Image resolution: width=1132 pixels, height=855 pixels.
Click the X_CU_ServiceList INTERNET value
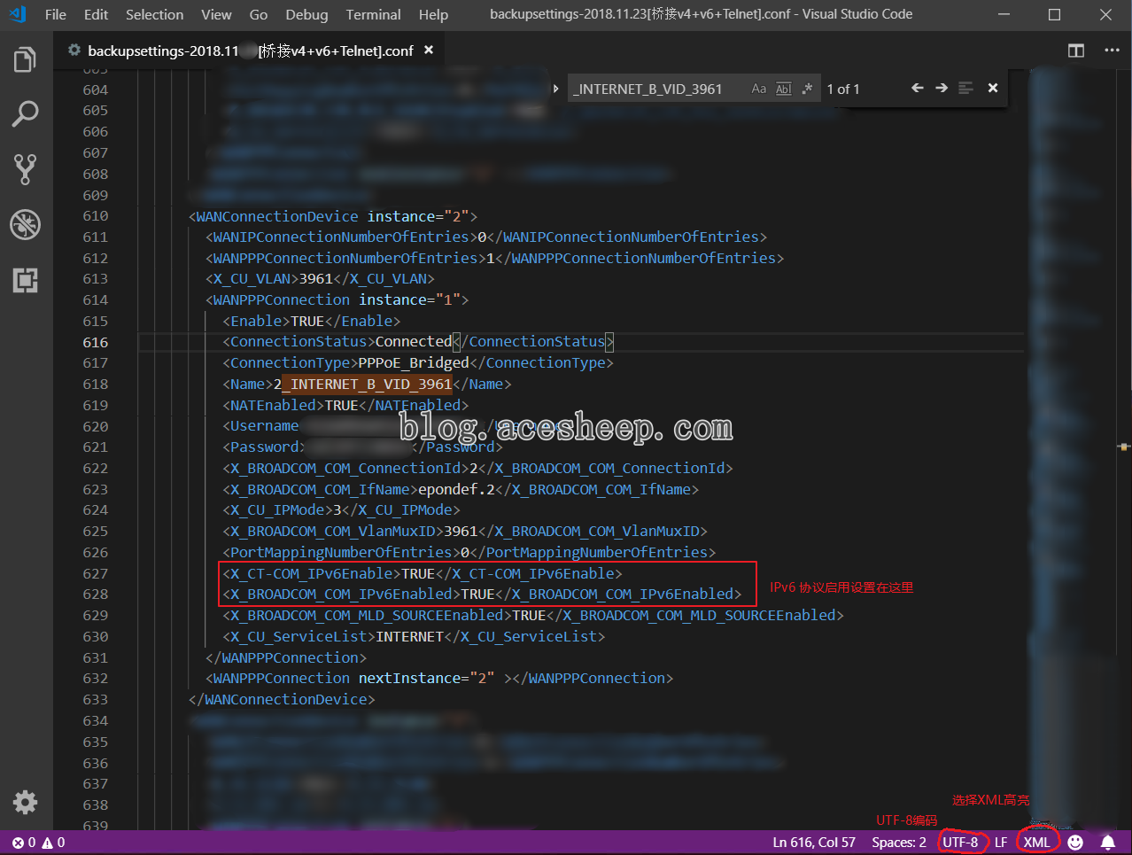[x=409, y=636]
